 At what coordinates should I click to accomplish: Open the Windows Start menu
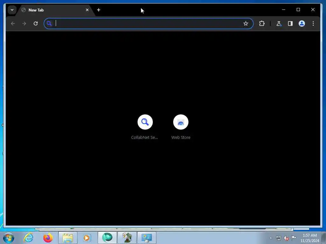coord(9,238)
